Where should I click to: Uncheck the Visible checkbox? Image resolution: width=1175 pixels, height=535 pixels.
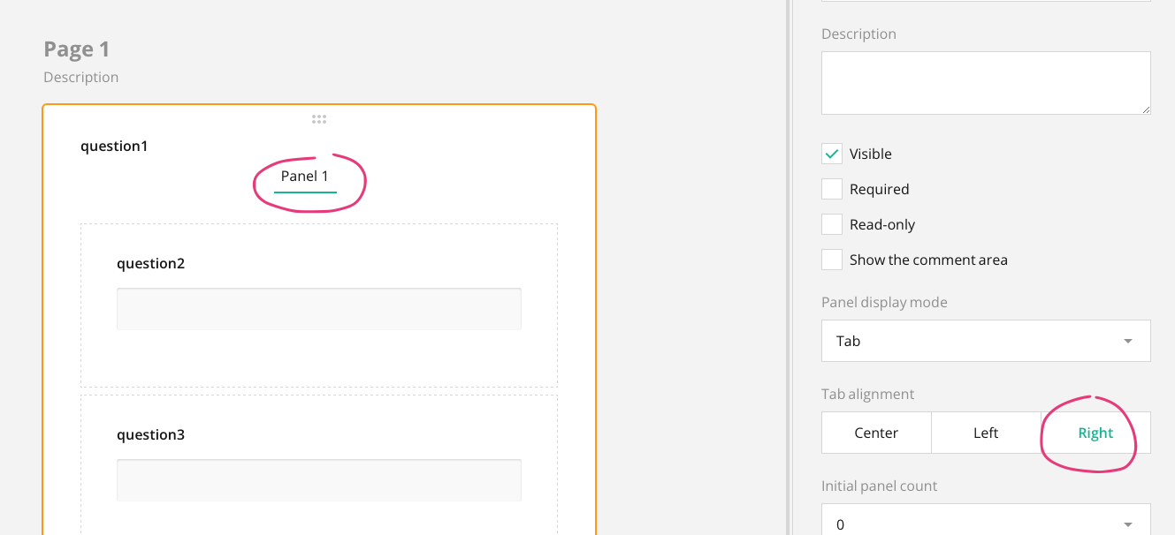click(831, 153)
